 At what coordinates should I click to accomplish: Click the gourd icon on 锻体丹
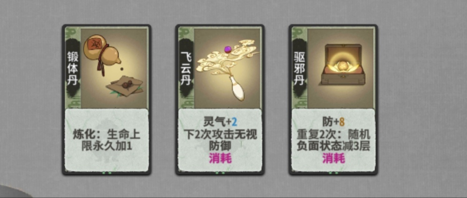pyautogui.click(x=102, y=53)
